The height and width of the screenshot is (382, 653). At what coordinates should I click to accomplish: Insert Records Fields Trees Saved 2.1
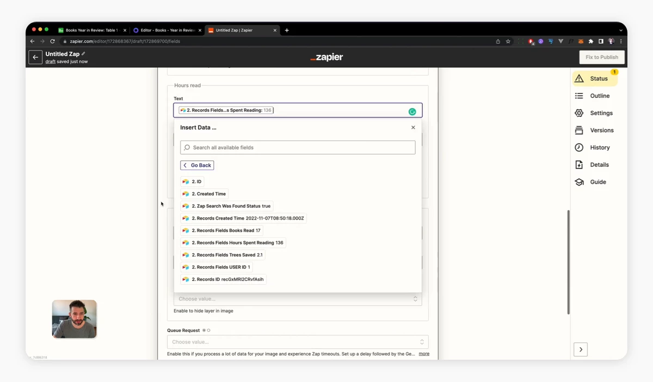(223, 255)
